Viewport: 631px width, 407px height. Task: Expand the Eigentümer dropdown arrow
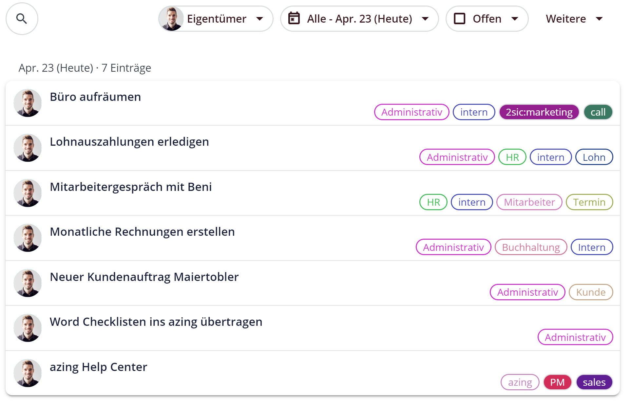260,19
